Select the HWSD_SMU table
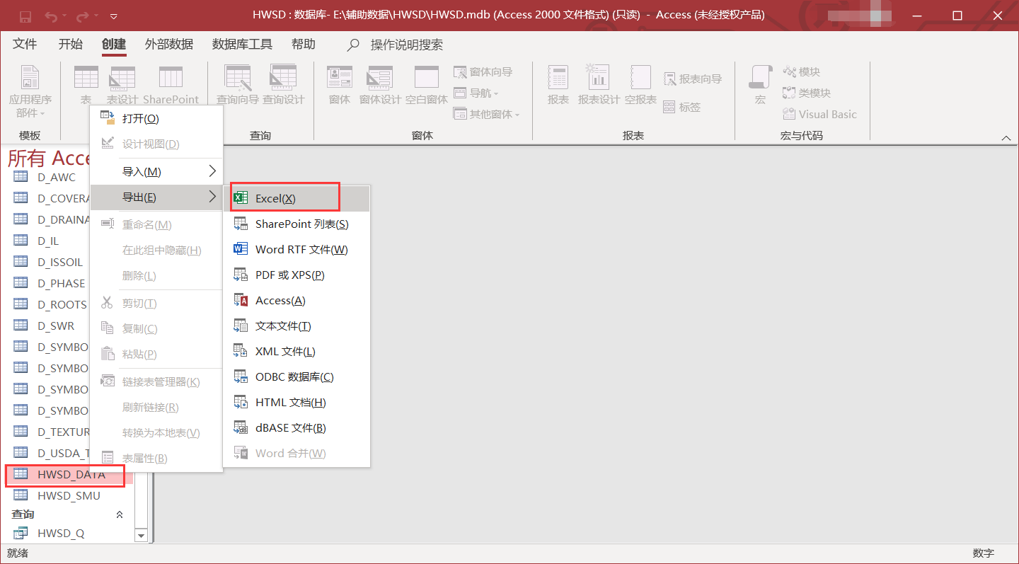 pyautogui.click(x=68, y=496)
